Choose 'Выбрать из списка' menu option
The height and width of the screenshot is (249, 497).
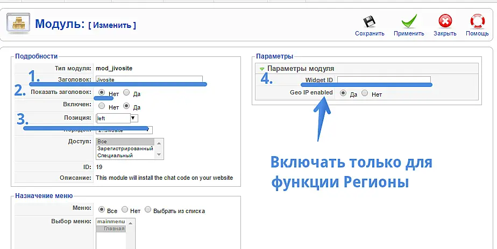tap(148, 210)
